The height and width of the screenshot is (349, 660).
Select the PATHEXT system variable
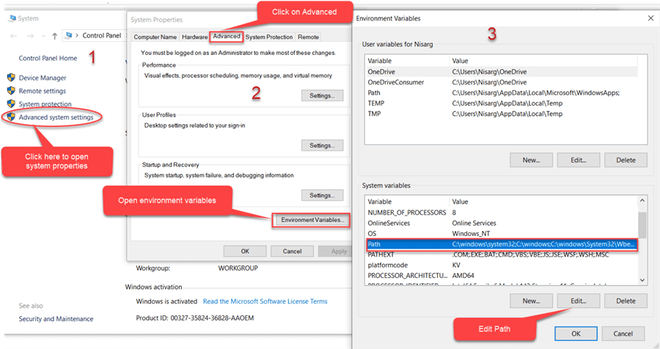click(x=502, y=254)
